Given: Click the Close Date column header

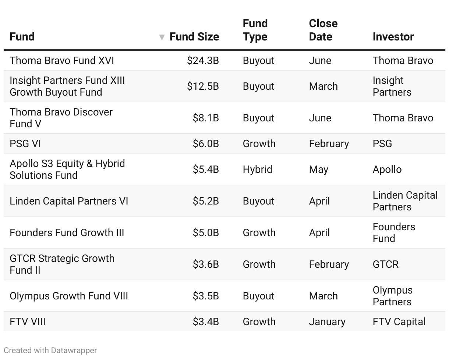Looking at the screenshot, I should (x=323, y=30).
